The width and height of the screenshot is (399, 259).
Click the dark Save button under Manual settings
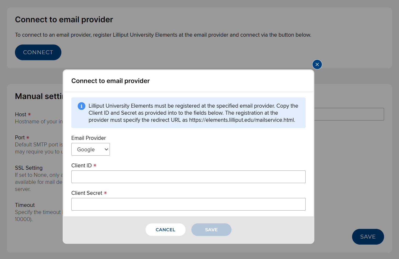point(368,237)
